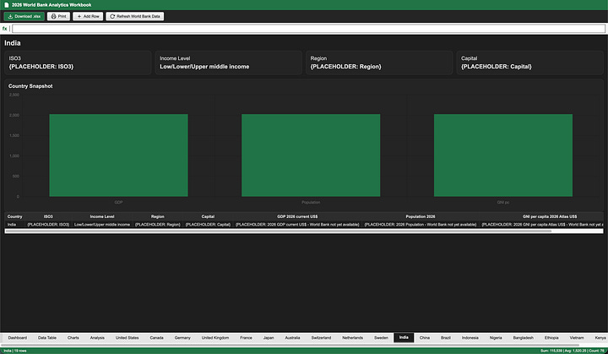Add a new row
This screenshot has width=608, height=354.
coord(88,16)
